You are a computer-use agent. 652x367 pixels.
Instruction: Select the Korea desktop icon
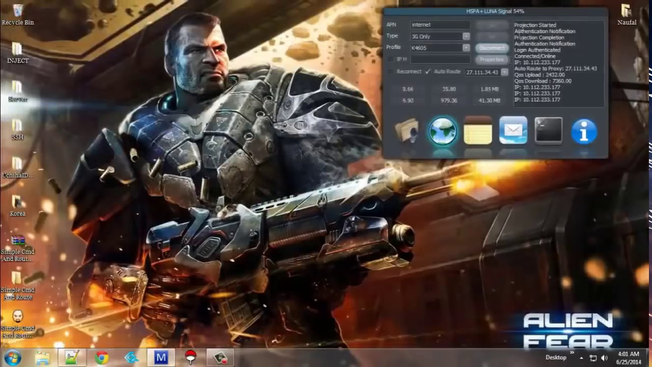[18, 206]
